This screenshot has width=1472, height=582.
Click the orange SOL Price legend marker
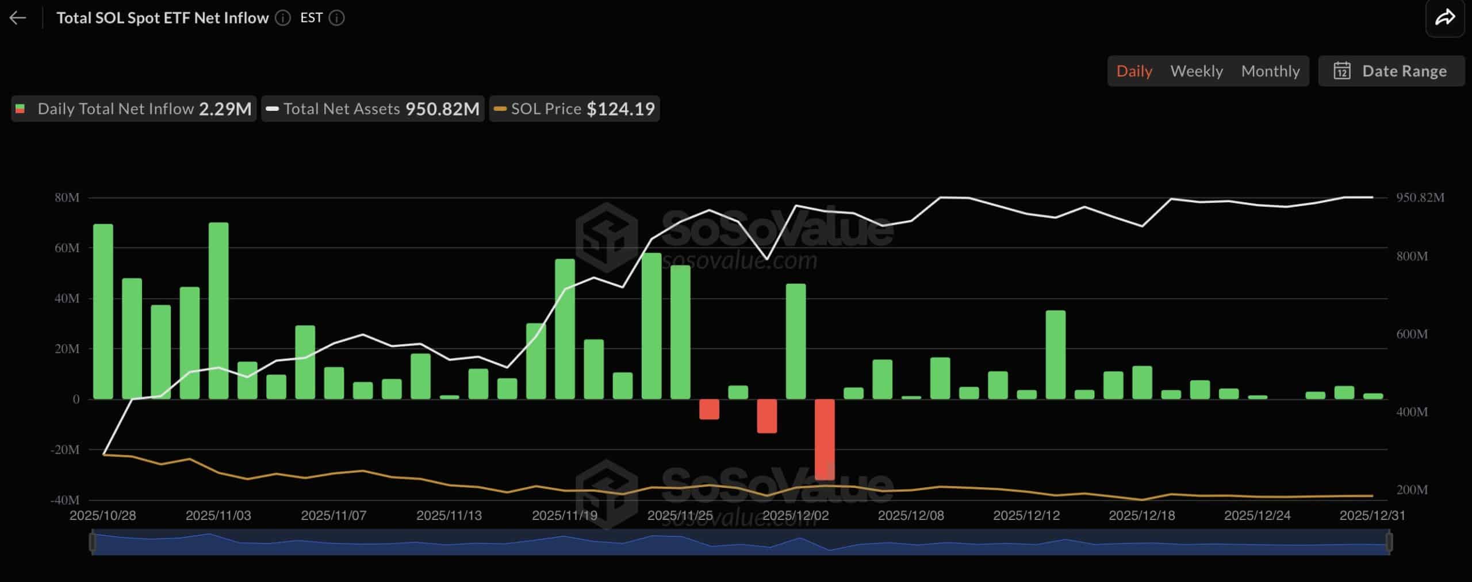tap(500, 109)
